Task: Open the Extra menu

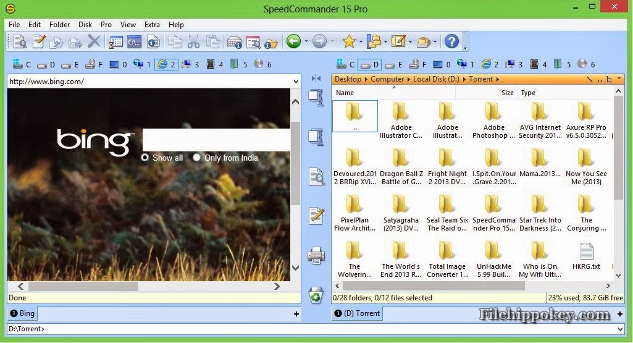Action: click(152, 25)
